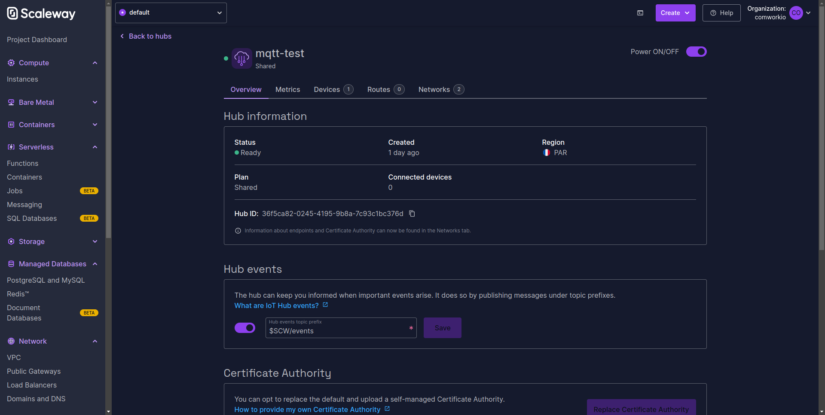Expand the Containers section chevron
This screenshot has width=825, height=415.
(95, 125)
